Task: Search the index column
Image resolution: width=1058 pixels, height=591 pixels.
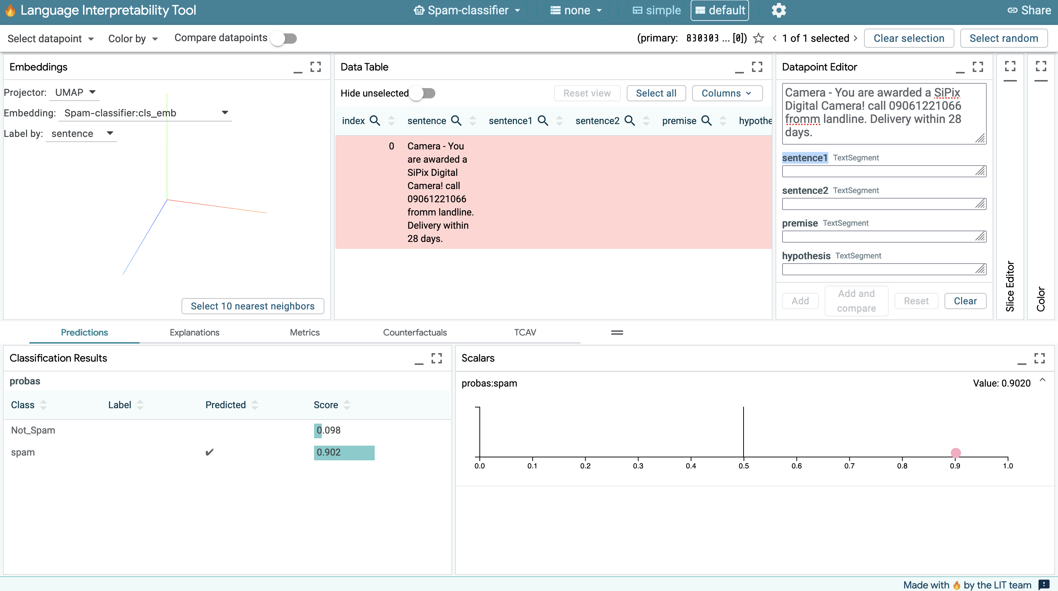Action: point(375,121)
